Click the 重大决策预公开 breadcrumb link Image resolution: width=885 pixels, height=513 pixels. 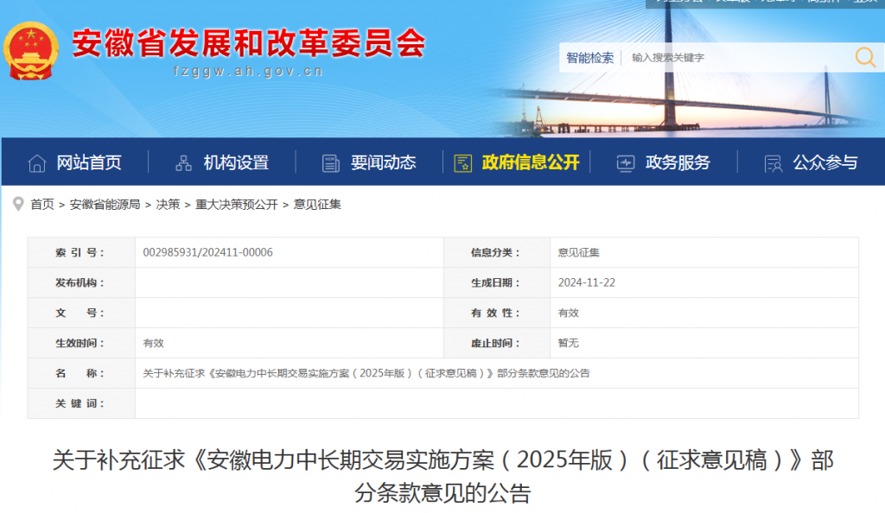pyautogui.click(x=237, y=205)
